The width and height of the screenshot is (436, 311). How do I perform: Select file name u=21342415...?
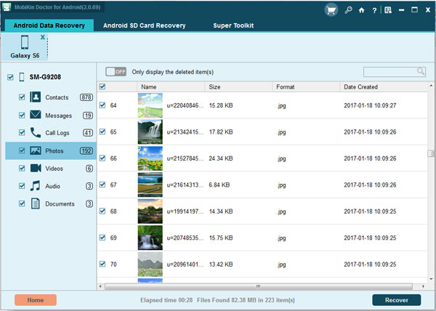[x=185, y=132]
